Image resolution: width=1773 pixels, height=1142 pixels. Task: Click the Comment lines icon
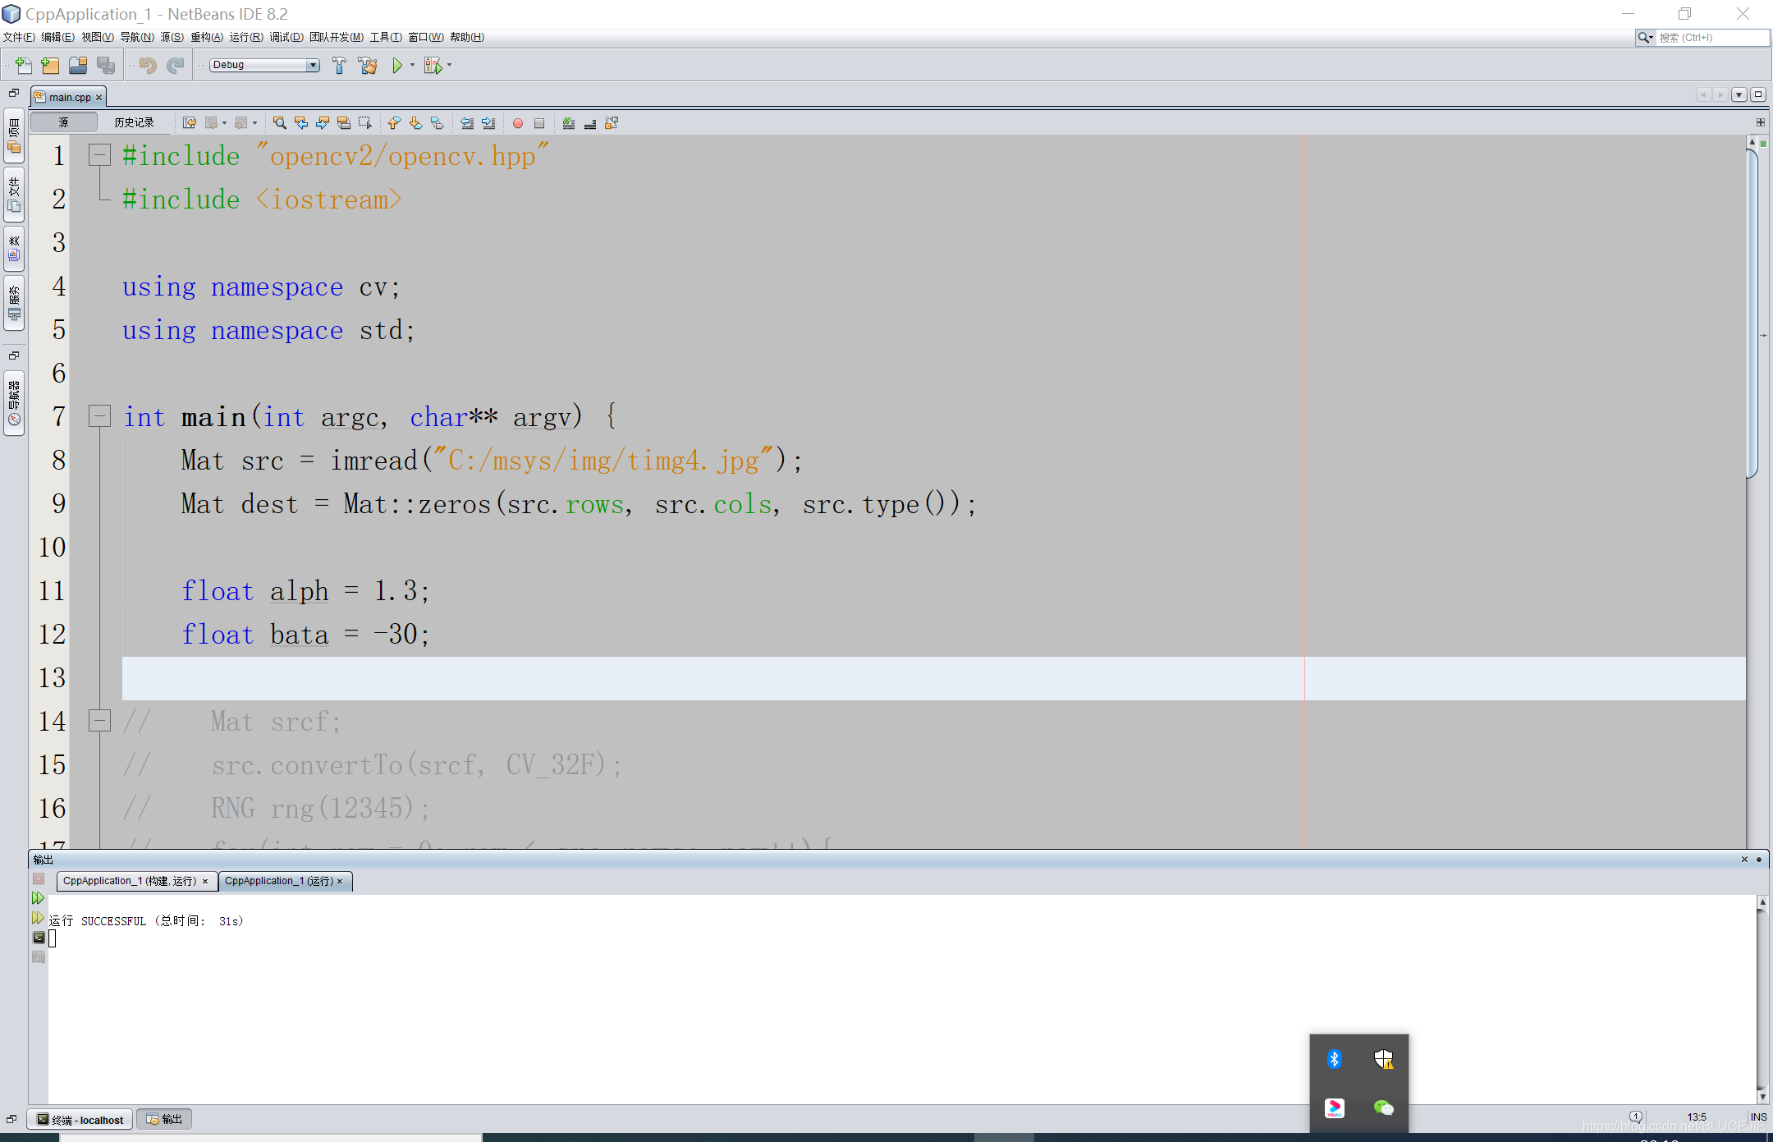[569, 123]
